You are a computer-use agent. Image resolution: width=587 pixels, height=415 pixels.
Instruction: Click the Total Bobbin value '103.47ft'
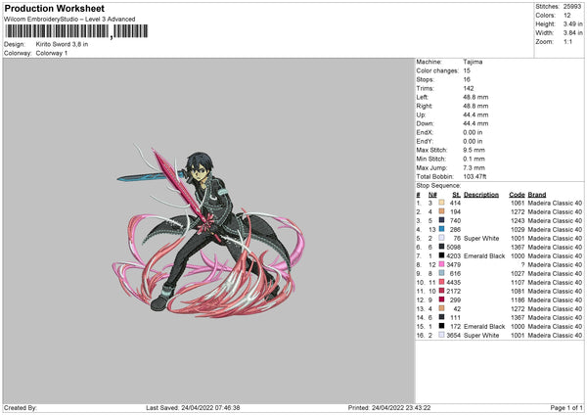pyautogui.click(x=474, y=176)
